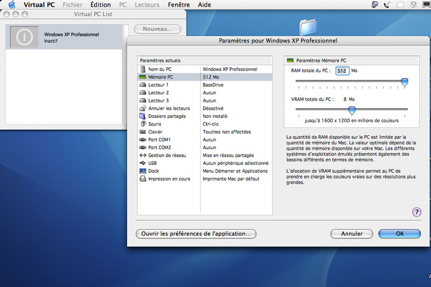Click the value Imprimante Mac par défaut
The height and width of the screenshot is (287, 431).
click(231, 179)
